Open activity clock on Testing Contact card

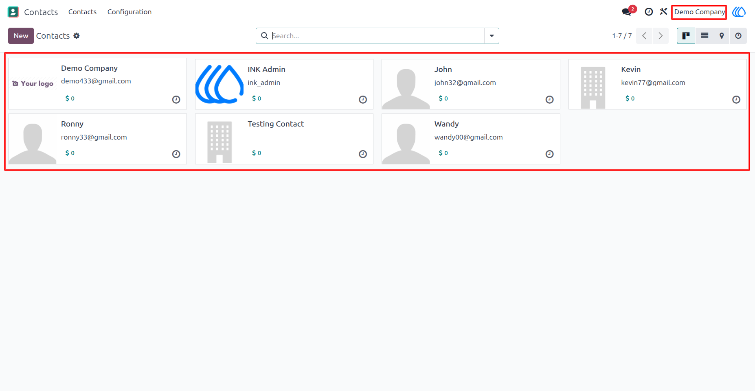point(363,154)
